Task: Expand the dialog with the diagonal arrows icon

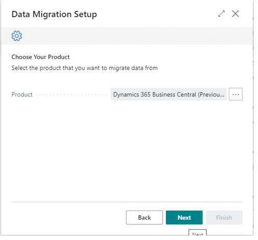Action: (221, 14)
